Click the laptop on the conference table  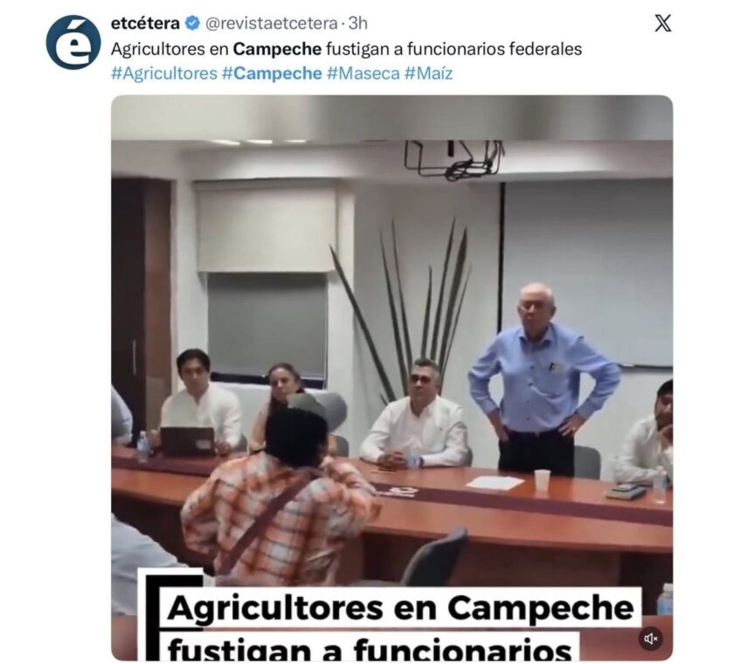tap(188, 441)
